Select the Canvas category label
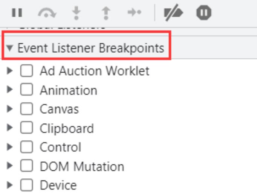 point(59,109)
